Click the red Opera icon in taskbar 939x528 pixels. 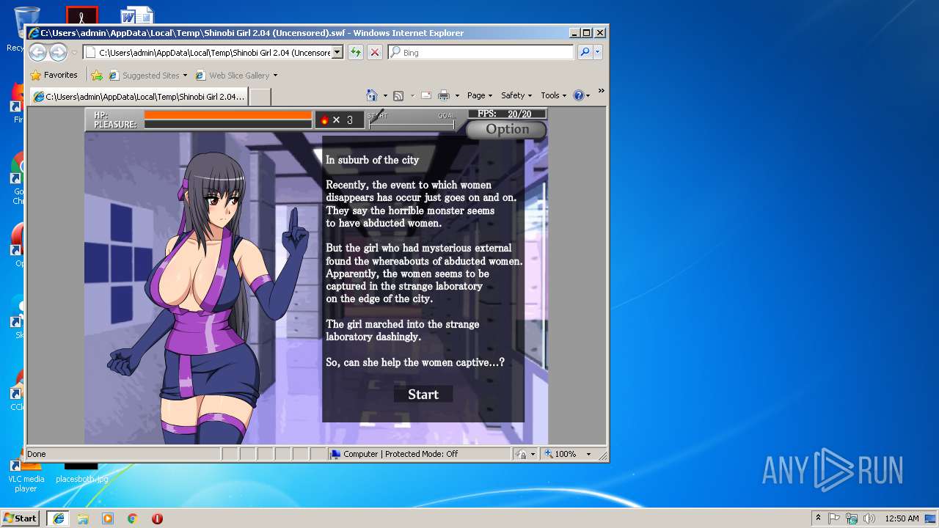click(x=157, y=518)
